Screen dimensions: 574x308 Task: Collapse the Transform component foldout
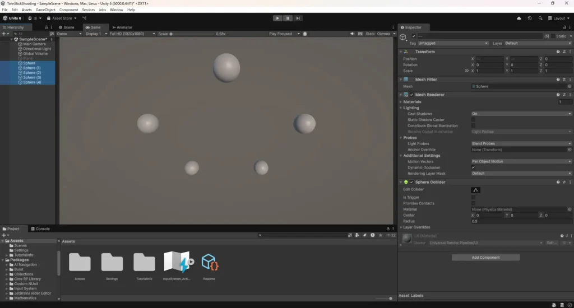pyautogui.click(x=401, y=52)
